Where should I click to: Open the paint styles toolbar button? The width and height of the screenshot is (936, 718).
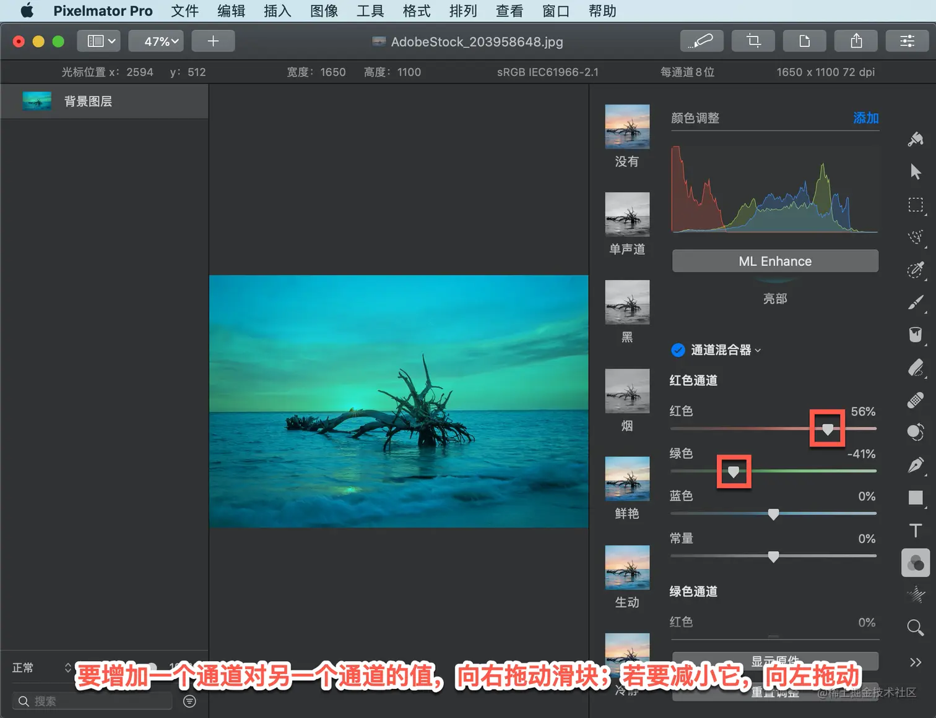coord(701,41)
